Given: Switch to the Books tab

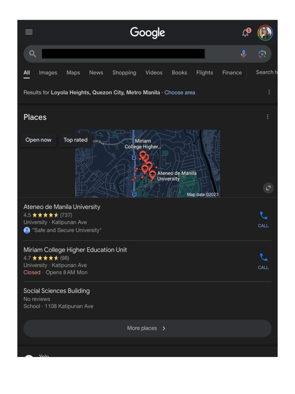Looking at the screenshot, I should click(x=179, y=73).
